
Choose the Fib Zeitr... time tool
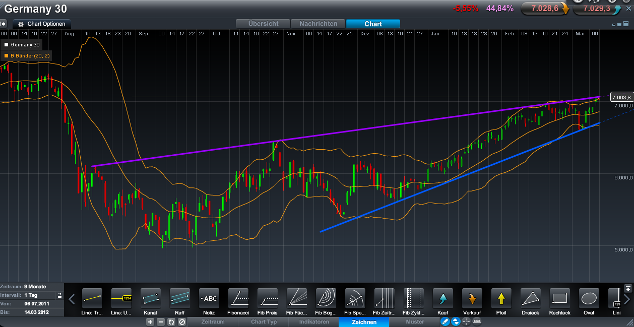coord(385,298)
